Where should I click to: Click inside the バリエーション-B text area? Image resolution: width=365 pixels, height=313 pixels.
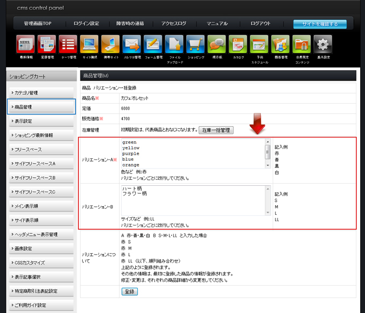click(193, 200)
